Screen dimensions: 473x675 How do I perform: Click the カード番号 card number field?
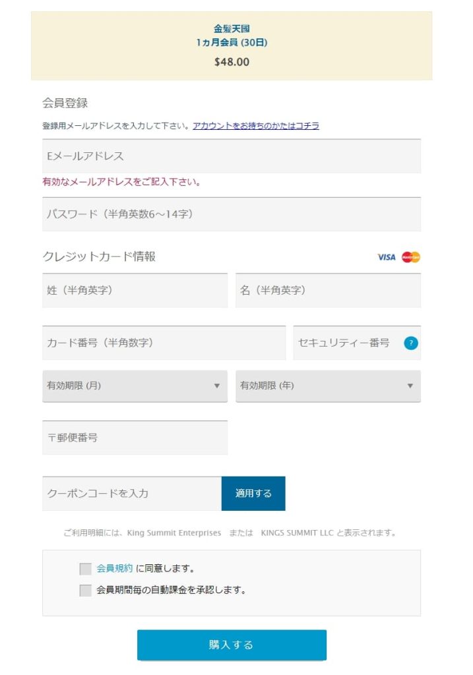point(164,343)
